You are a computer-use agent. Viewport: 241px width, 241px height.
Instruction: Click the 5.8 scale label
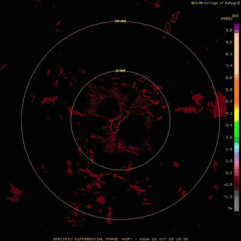[x=229, y=90]
